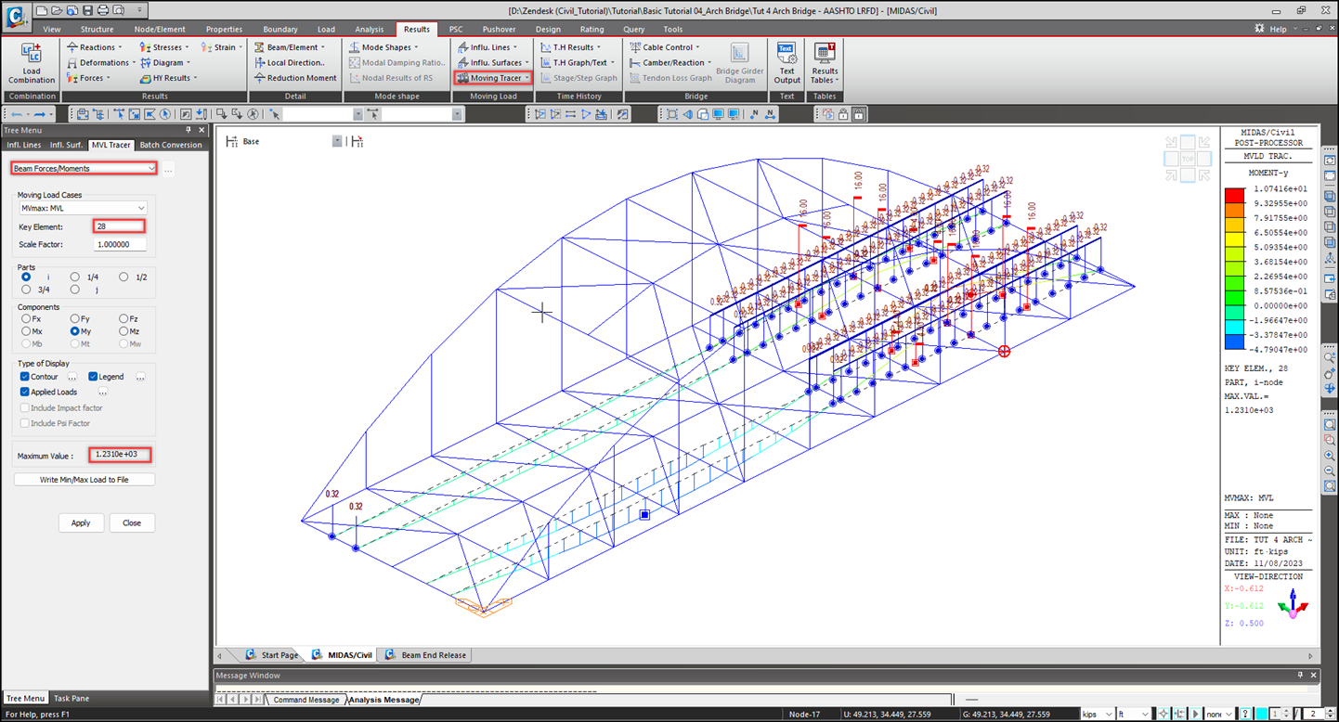The height and width of the screenshot is (722, 1339).
Task: Open the Task Pane tab
Action: [71, 698]
